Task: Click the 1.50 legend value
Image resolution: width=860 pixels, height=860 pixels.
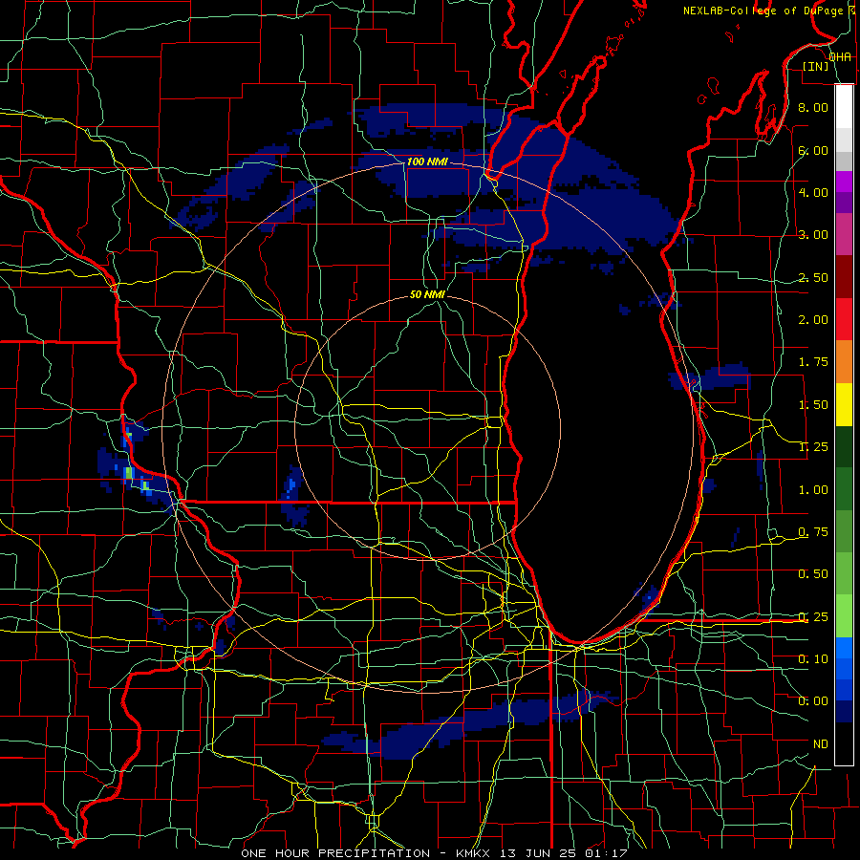Action: pos(813,405)
